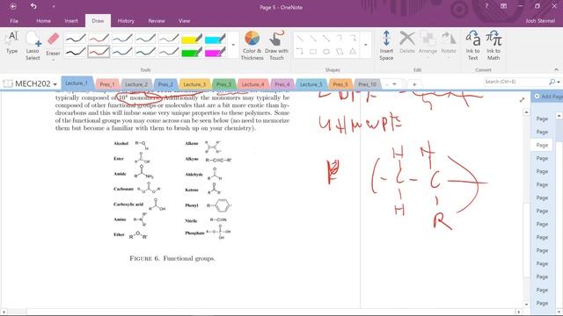Click vertical scrollbar up arrow
Viewport: 563px width, 316px height.
[x=526, y=112]
